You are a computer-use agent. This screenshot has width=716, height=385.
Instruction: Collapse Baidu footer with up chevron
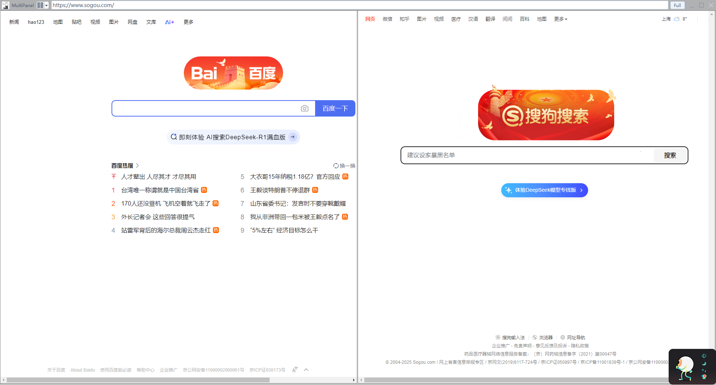pyautogui.click(x=306, y=369)
